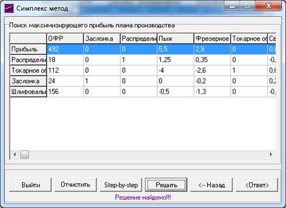The image size is (286, 208).
Task: Click cell with value 156
Action: point(65,92)
